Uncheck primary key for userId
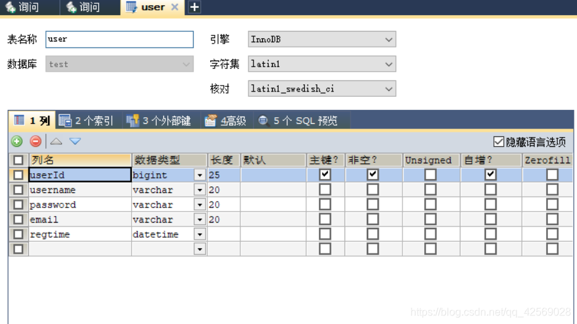The width and height of the screenshot is (577, 324). (x=325, y=175)
